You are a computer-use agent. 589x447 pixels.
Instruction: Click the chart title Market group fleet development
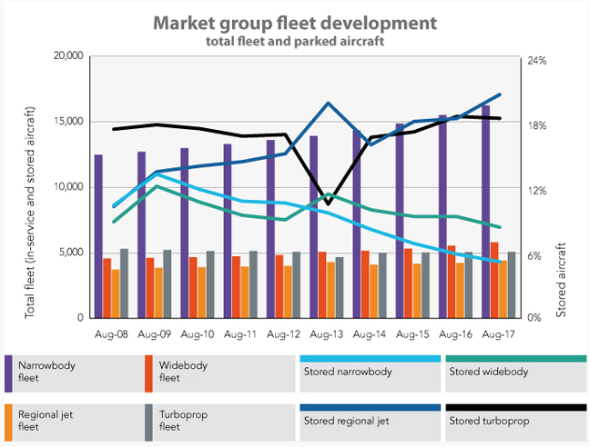[294, 21]
